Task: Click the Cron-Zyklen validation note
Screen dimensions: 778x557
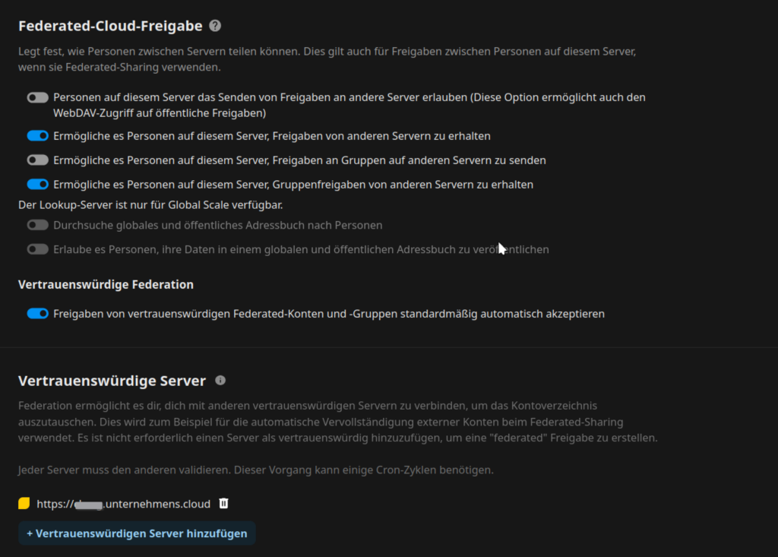Action: (256, 470)
